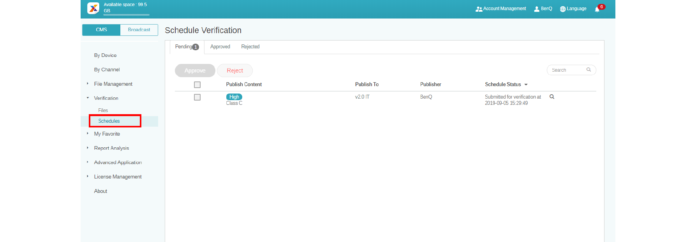Click the available space progress bar
This screenshot has height=242, width=689.
pyautogui.click(x=127, y=15)
